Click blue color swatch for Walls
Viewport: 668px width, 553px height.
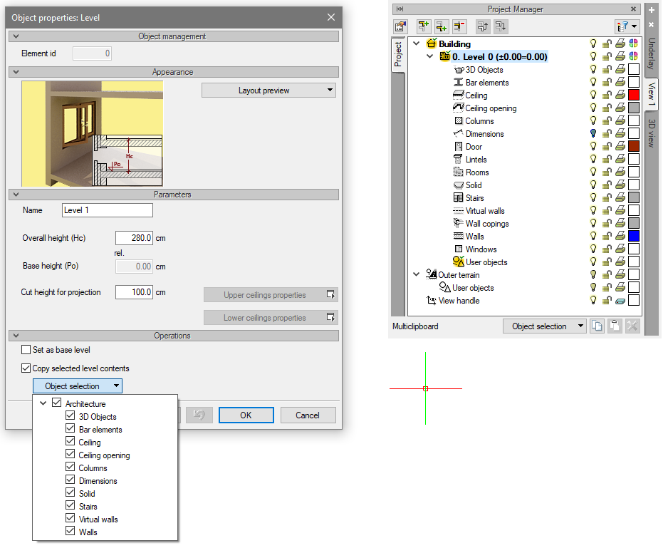pyautogui.click(x=634, y=236)
